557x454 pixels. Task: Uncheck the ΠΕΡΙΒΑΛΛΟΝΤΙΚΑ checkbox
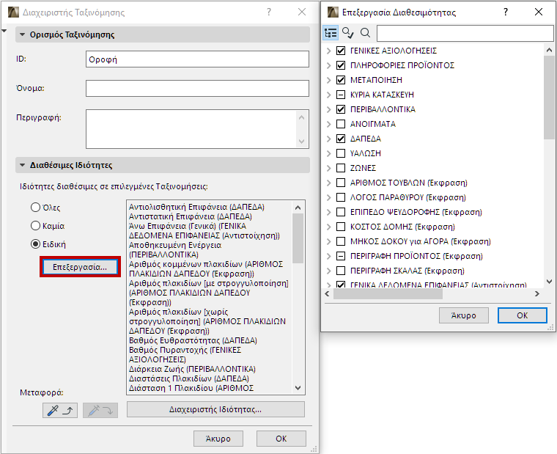click(341, 109)
